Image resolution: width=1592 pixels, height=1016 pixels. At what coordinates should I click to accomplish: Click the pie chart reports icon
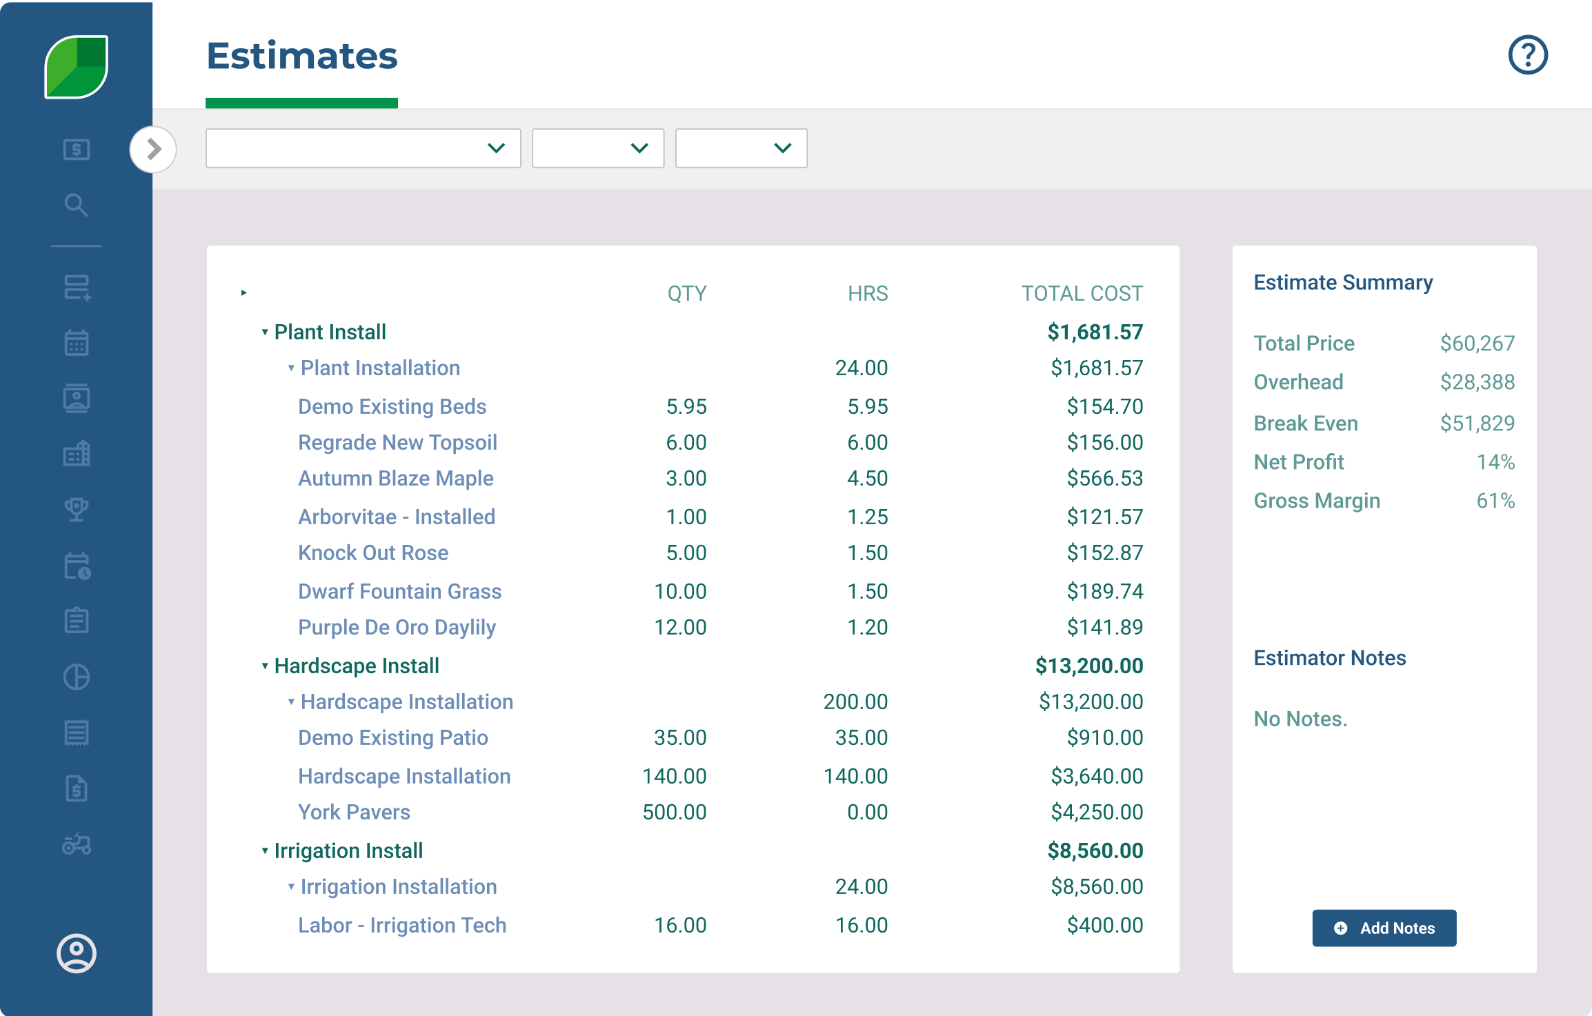76,677
